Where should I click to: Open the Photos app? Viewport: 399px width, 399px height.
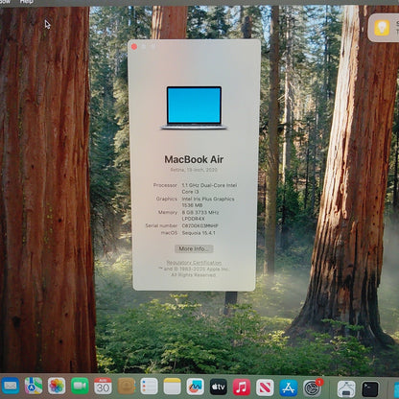[57, 386]
